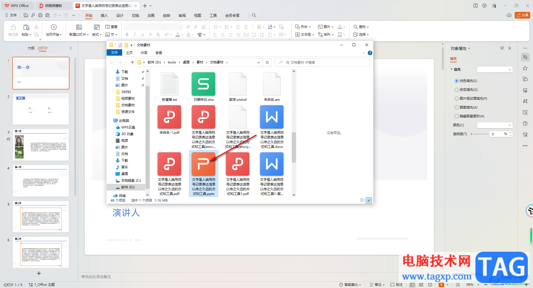Open the font size combo box
The width and height of the screenshot is (533, 288).
pos(174,27)
